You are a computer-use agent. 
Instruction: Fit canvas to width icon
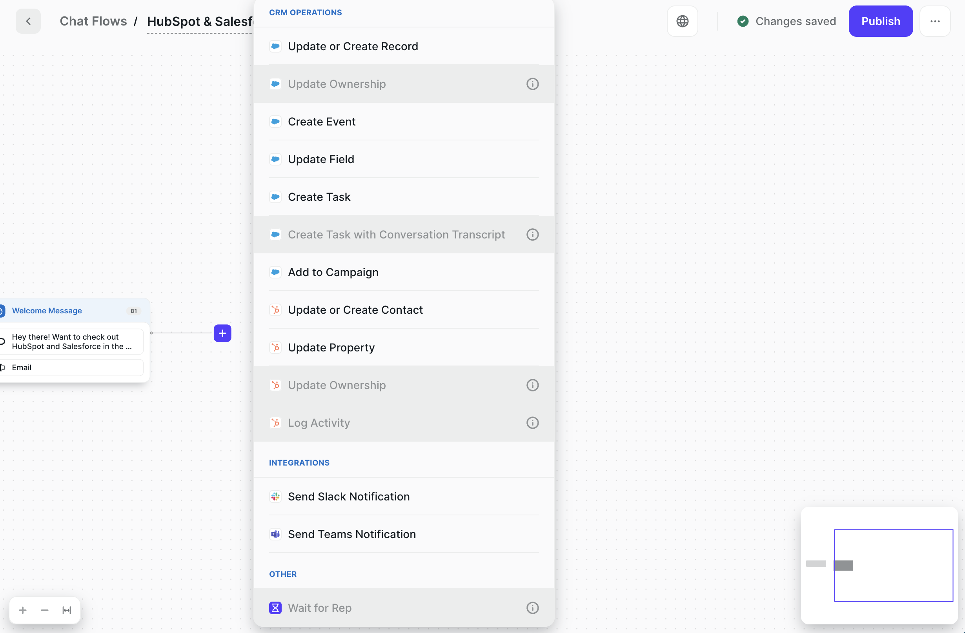click(x=67, y=610)
